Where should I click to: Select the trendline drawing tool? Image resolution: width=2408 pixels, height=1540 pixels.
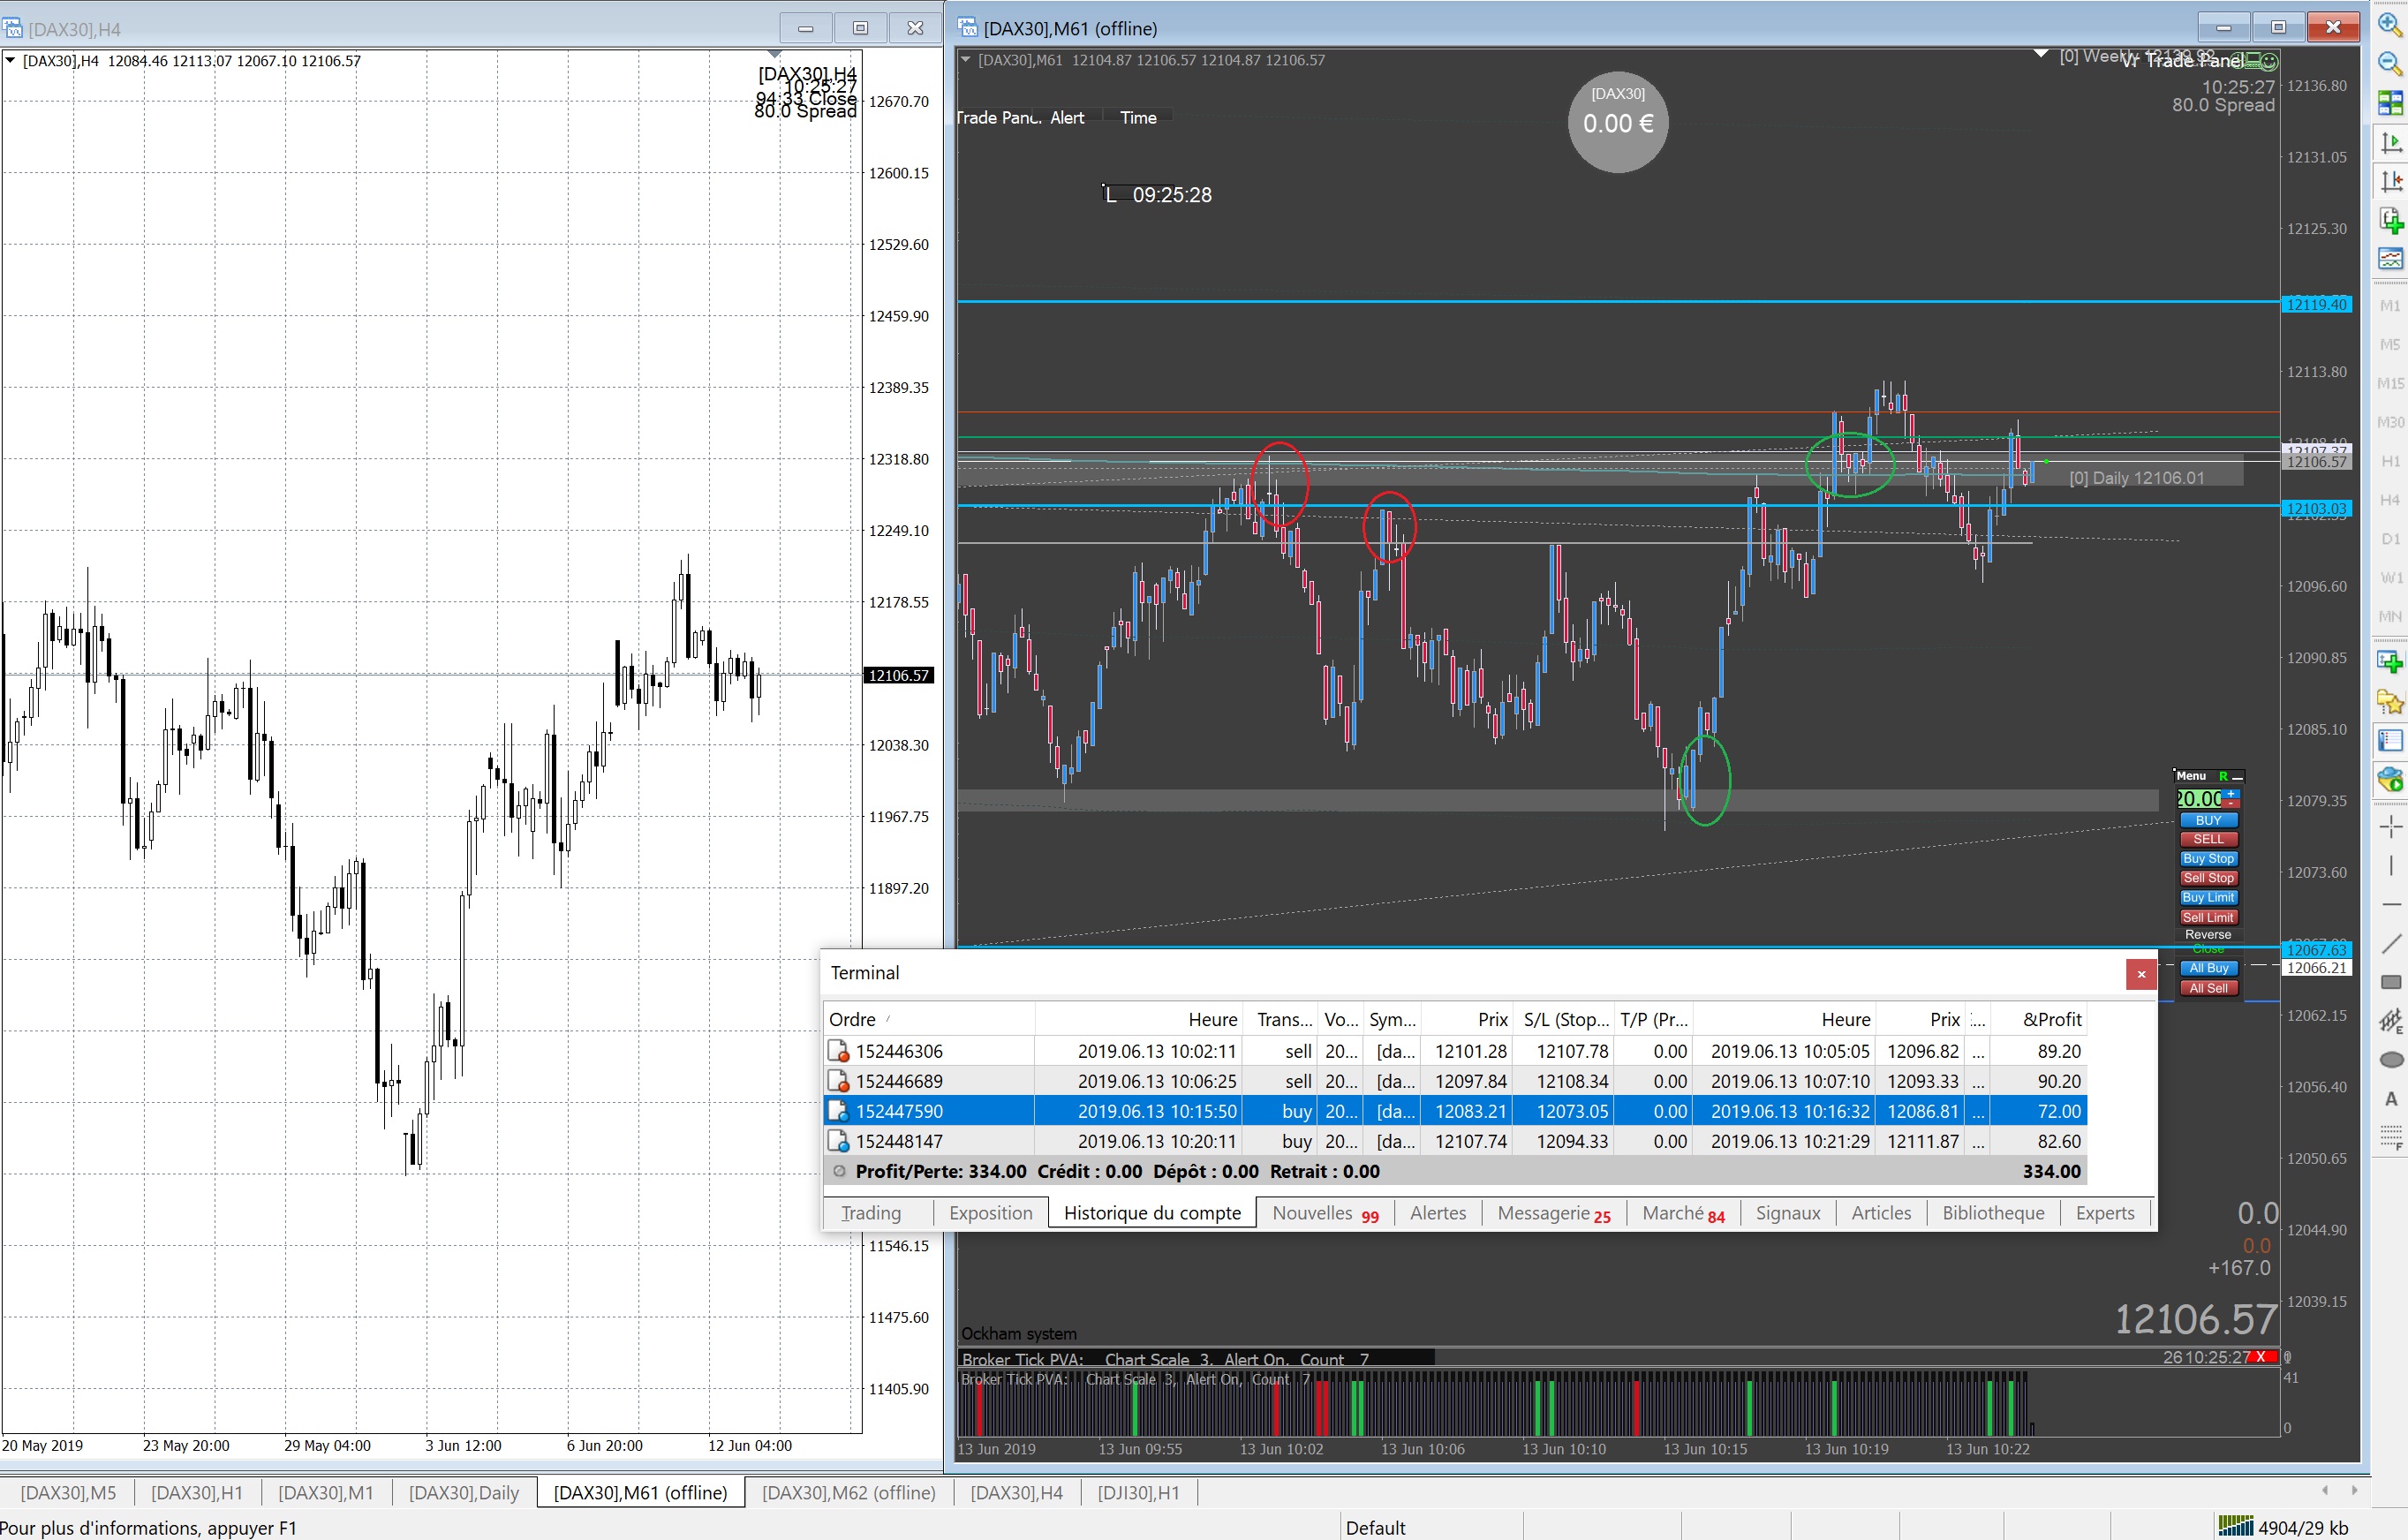(2390, 943)
